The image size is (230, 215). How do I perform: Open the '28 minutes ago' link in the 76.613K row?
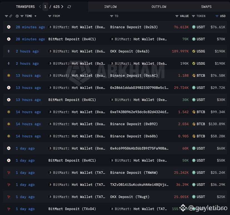(30, 27)
